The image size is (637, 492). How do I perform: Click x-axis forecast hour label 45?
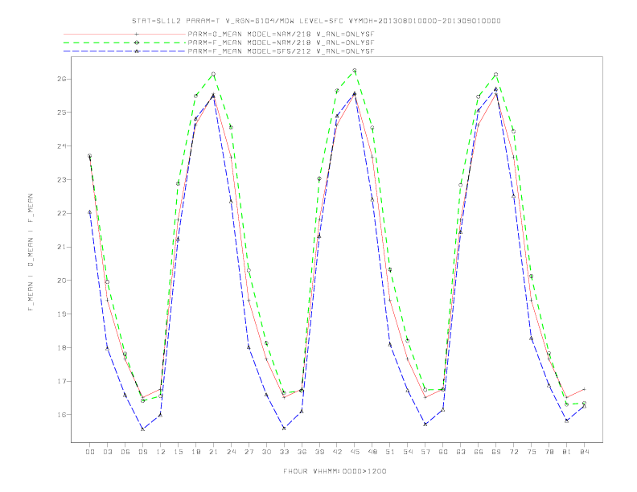[355, 452]
